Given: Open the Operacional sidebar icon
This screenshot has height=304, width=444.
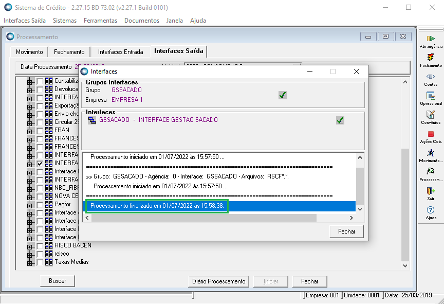Looking at the screenshot, I should click(431, 96).
